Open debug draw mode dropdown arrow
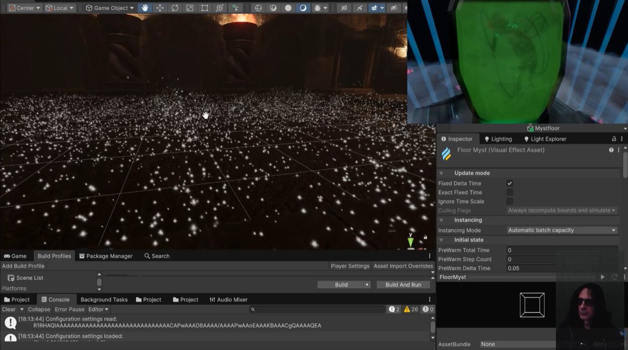The width and height of the screenshot is (628, 350). pyautogui.click(x=326, y=8)
